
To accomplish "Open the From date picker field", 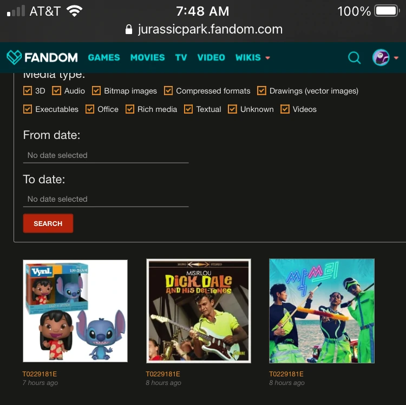I will 106,155.
